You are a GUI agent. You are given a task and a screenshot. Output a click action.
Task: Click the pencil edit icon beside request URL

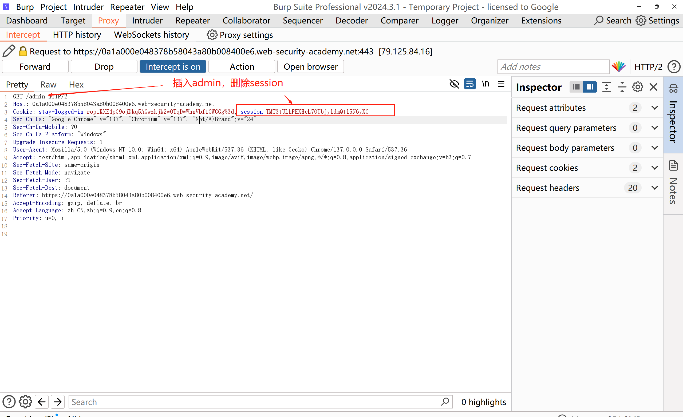point(9,51)
